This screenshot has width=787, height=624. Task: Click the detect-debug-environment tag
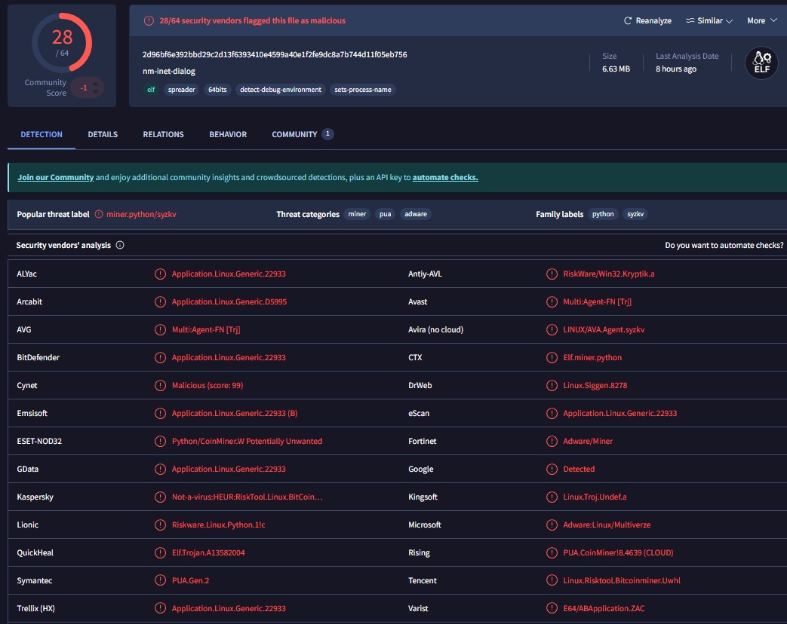click(281, 90)
